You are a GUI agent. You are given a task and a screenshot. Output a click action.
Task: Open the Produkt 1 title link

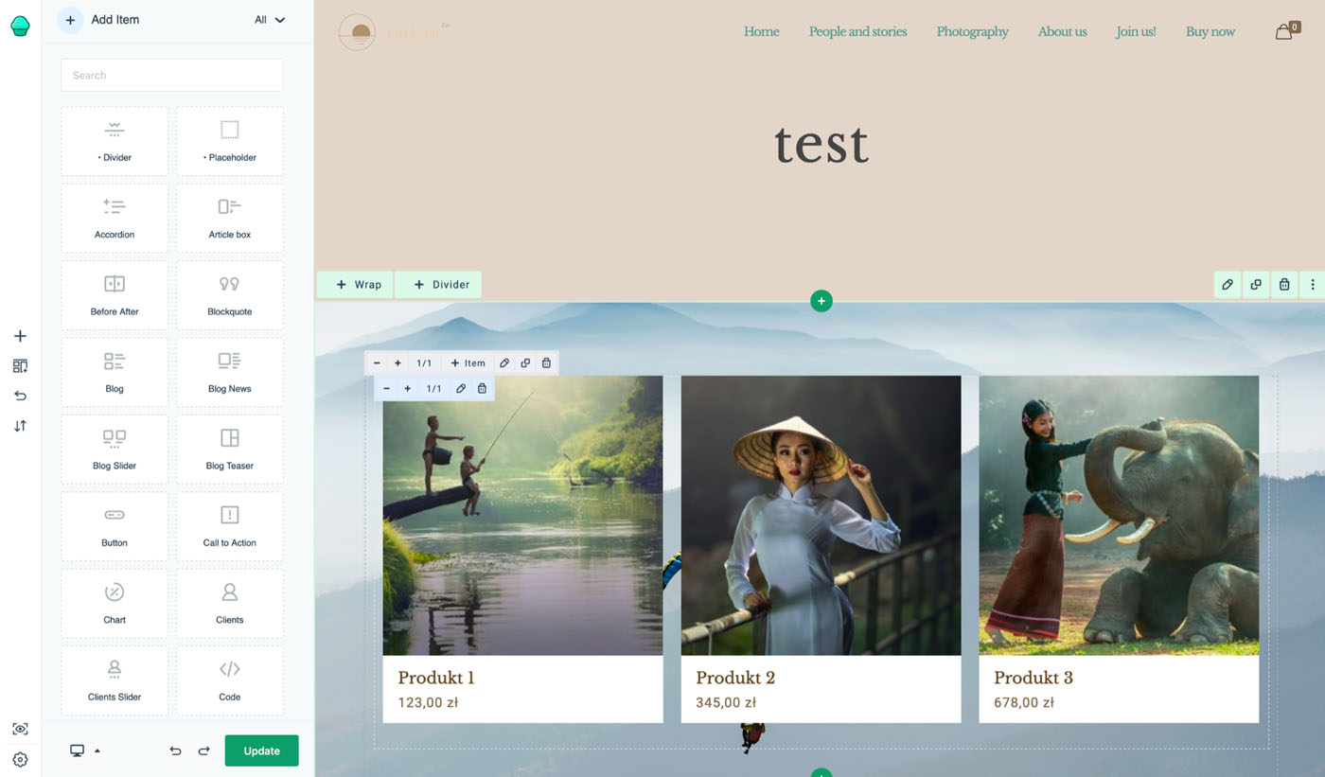point(436,678)
